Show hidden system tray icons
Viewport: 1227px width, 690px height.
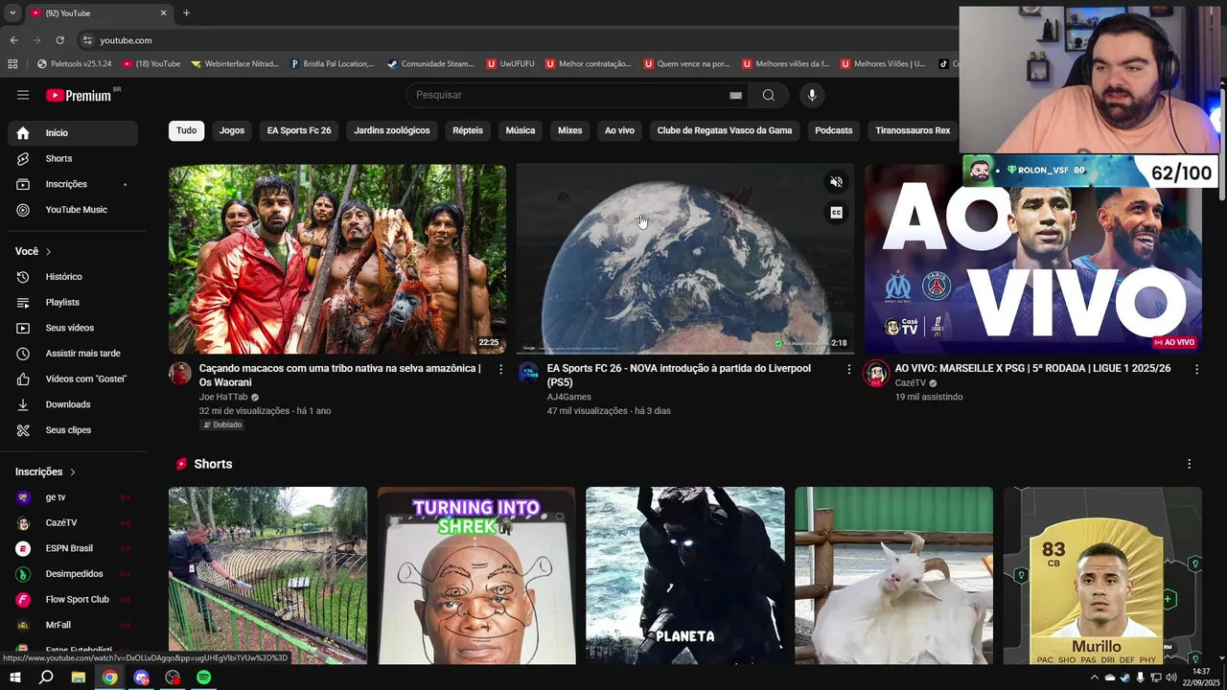[x=1094, y=678]
